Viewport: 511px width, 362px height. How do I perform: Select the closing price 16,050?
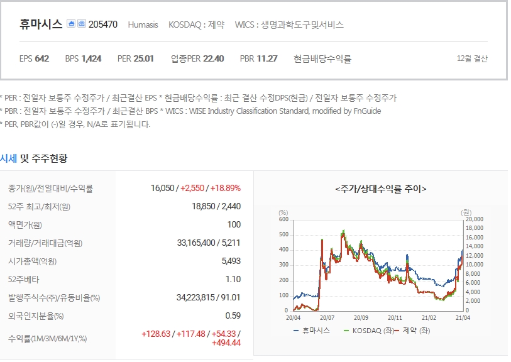click(163, 188)
